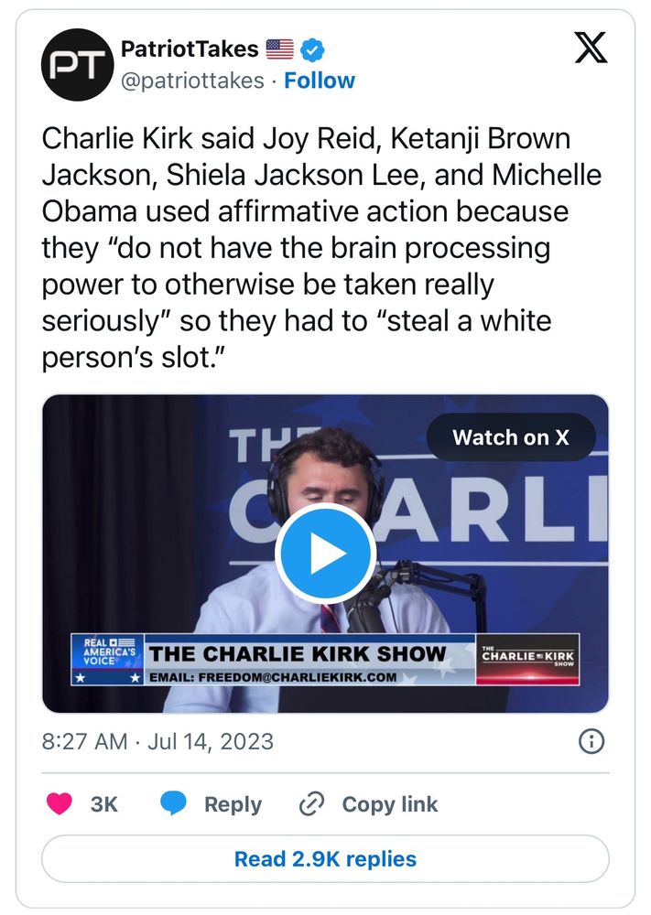Click the American flag emoji beside the name
651x915 pixels.
point(279,49)
